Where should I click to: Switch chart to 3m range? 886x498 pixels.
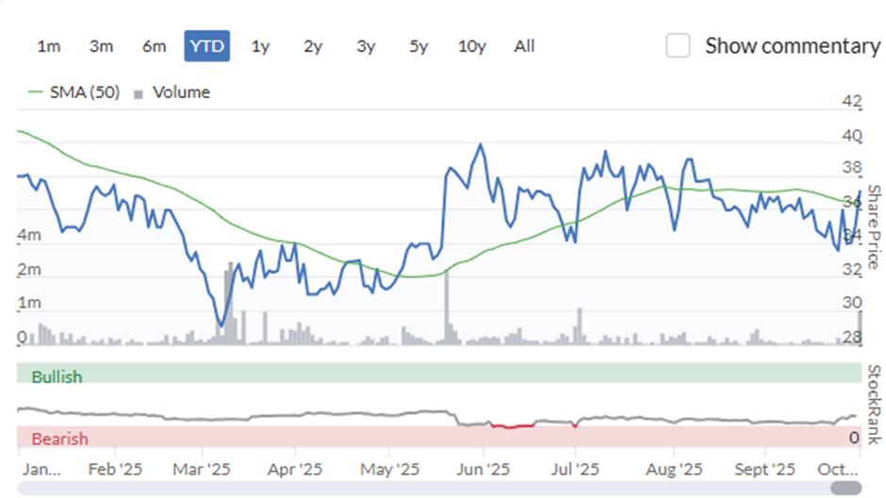[102, 46]
